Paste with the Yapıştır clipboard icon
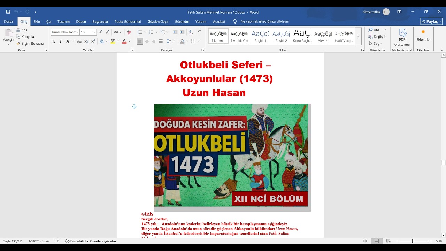 coord(9,33)
